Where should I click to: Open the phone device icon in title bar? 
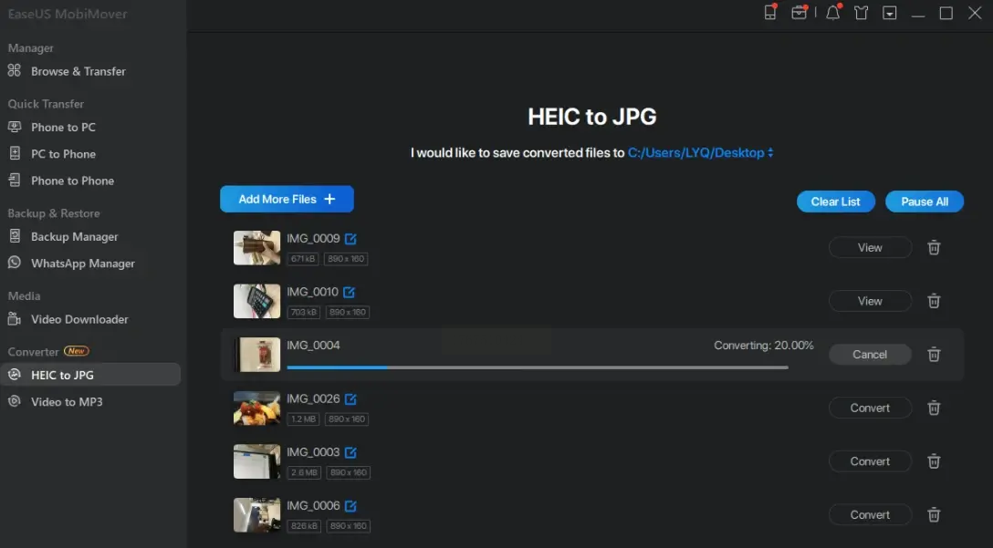770,12
